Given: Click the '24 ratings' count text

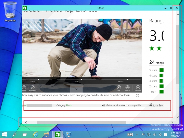Looking at the screenshot, I should 156,62.
